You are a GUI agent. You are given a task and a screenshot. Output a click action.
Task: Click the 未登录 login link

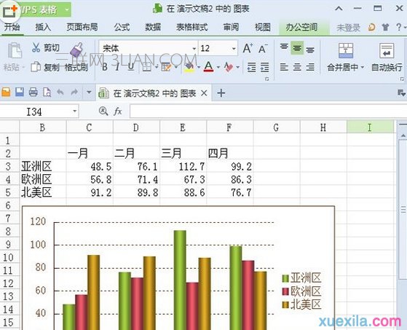pos(348,28)
